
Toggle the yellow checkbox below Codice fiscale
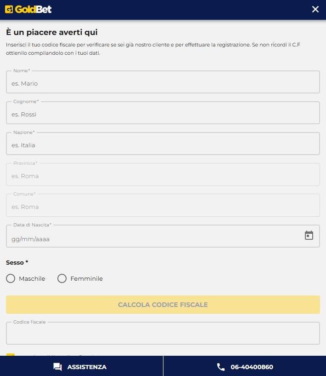click(10, 355)
